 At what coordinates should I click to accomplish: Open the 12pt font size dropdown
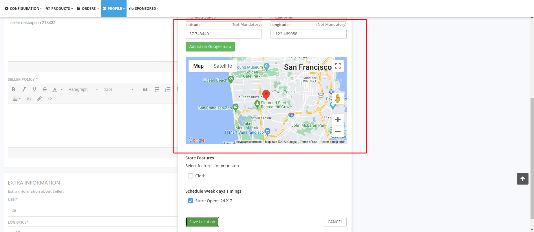(x=118, y=89)
